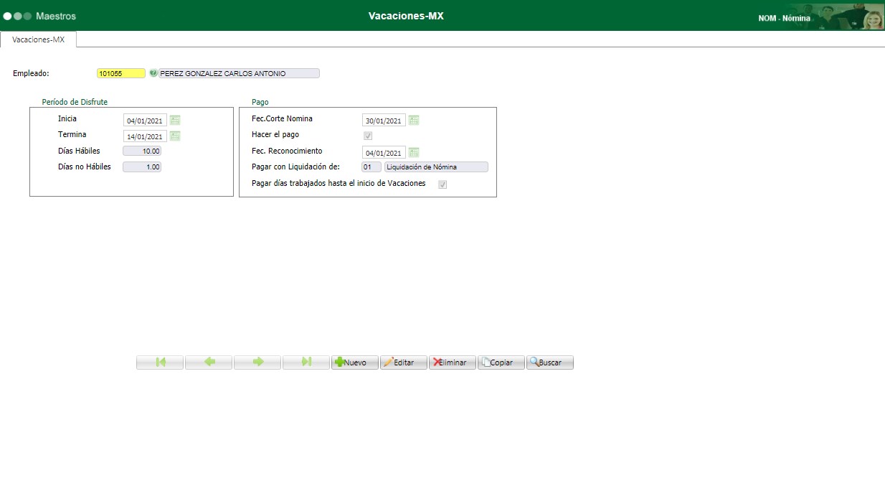Viewport: 885px width, 501px height.
Task: Click the Copiar button
Action: 501,362
